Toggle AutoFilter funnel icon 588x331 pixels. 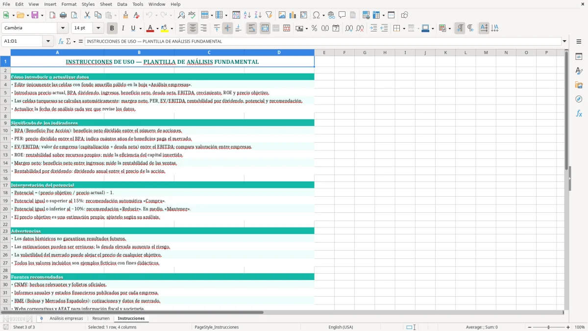pos(269,15)
